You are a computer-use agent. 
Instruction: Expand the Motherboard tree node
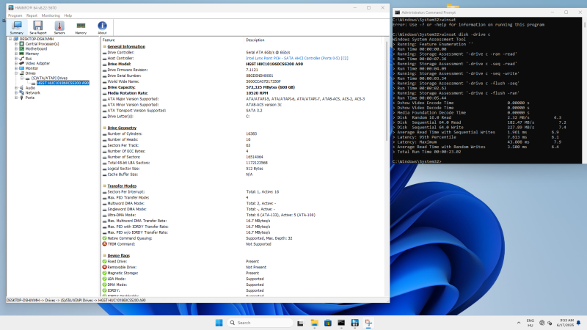(x=16, y=48)
